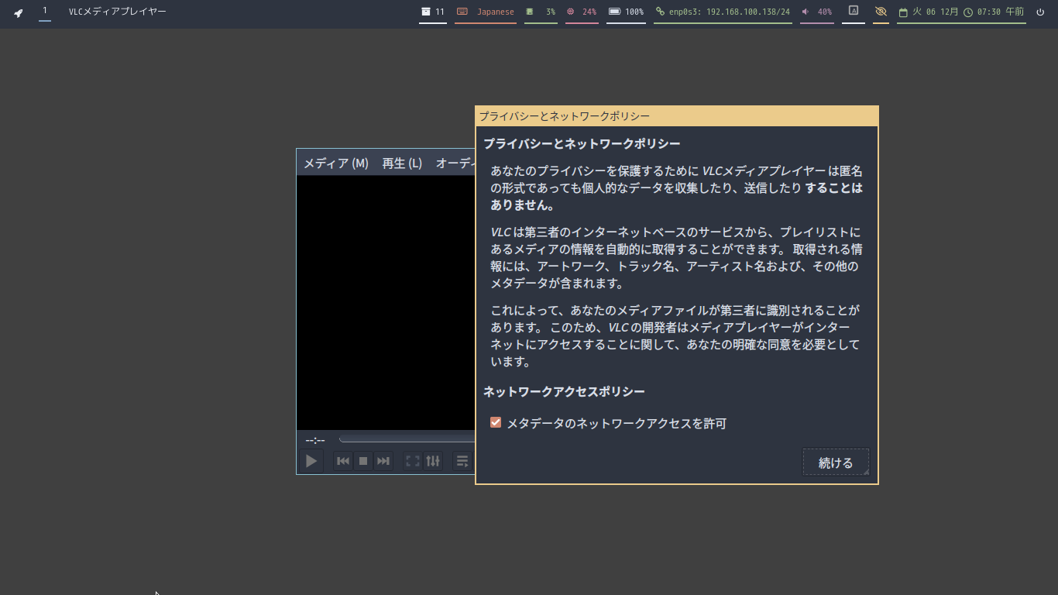Click the input method A icon
1058x595 pixels.
coord(854,11)
